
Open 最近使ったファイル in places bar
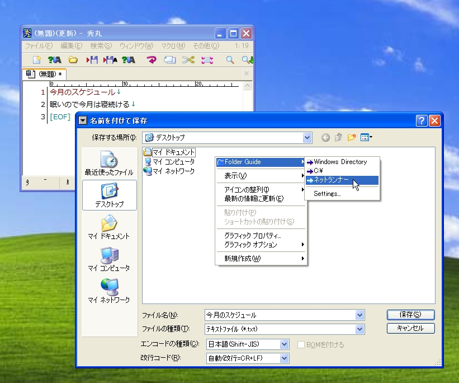(109, 163)
